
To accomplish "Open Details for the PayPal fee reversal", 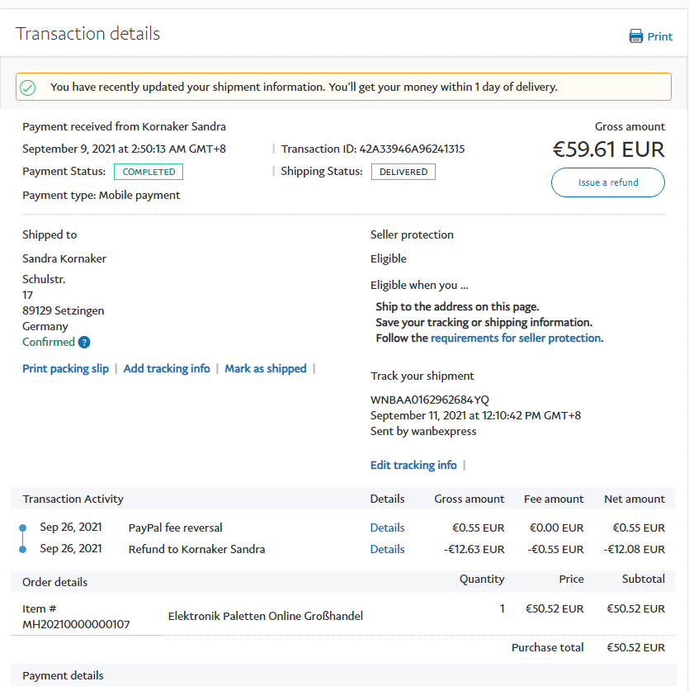I will [387, 528].
